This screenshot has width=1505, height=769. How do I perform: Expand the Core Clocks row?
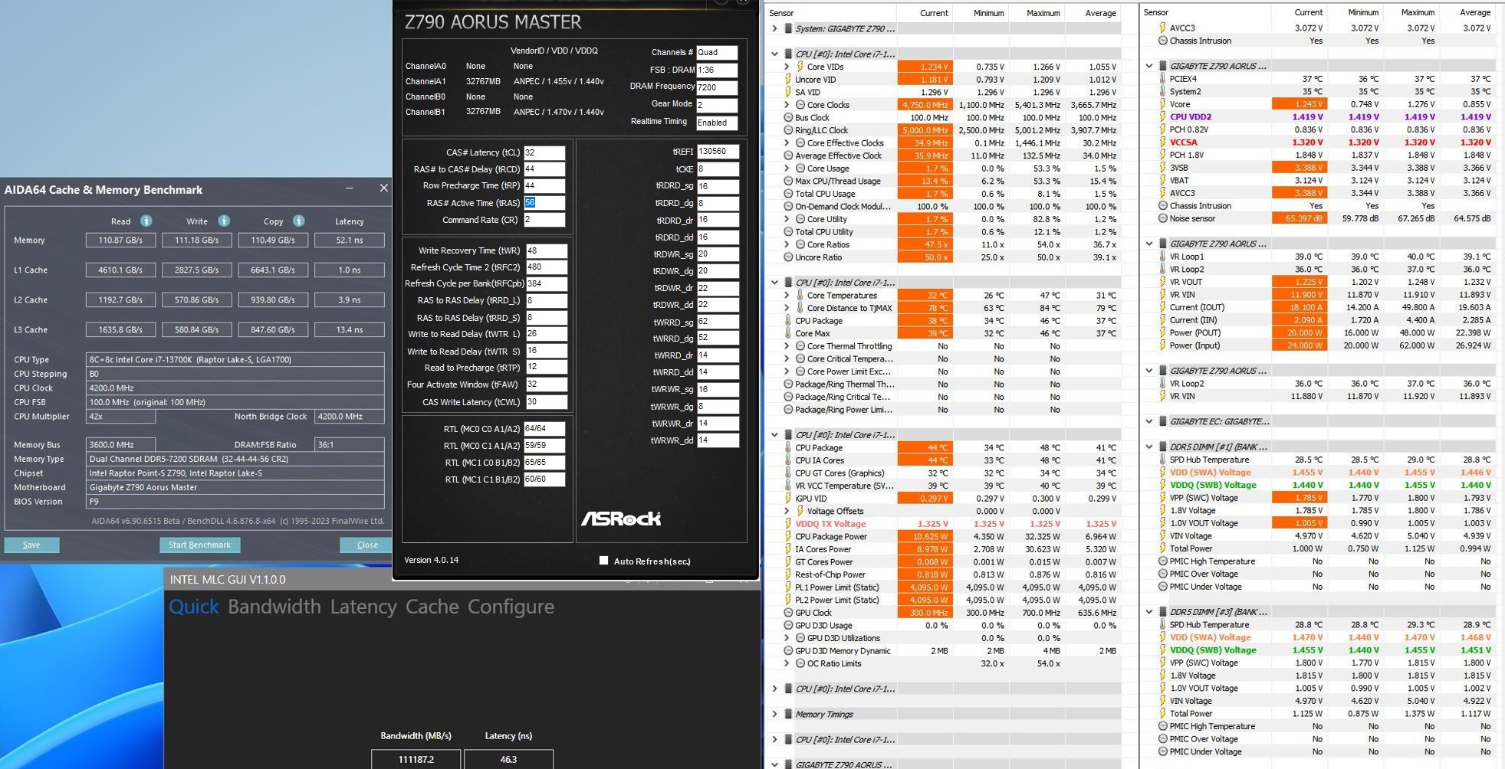pyautogui.click(x=787, y=105)
